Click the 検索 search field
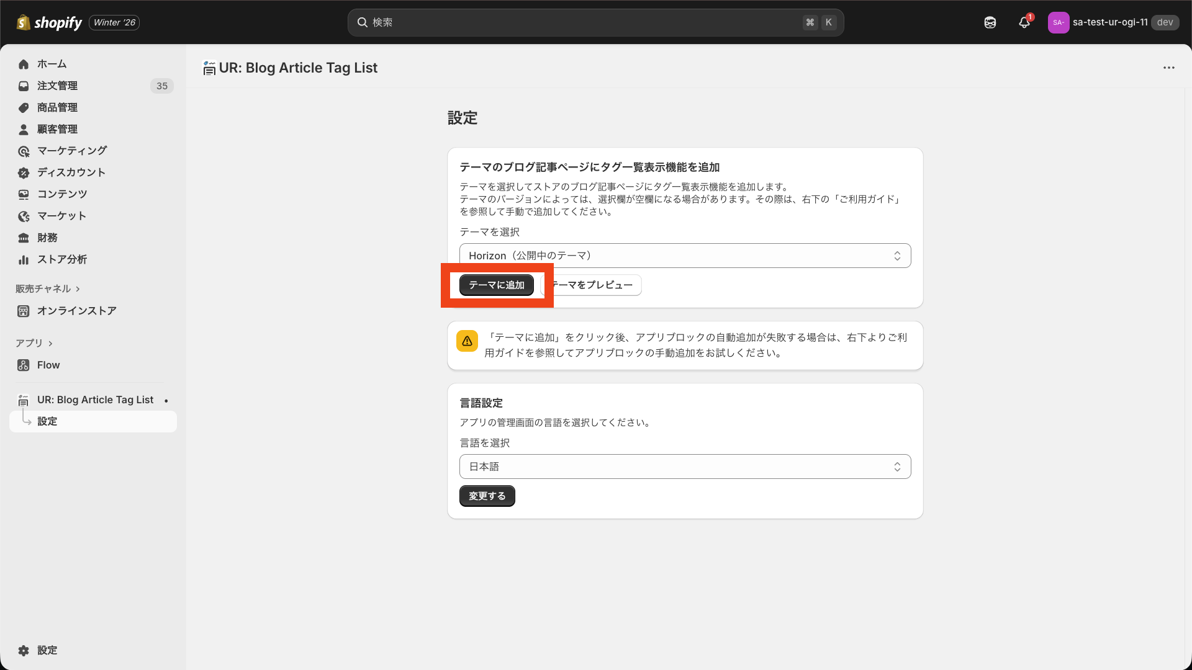This screenshot has height=670, width=1192. [x=595, y=22]
